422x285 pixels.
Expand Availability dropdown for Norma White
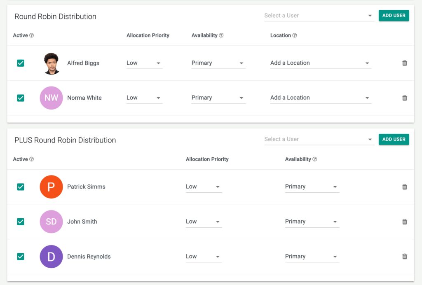pos(218,98)
